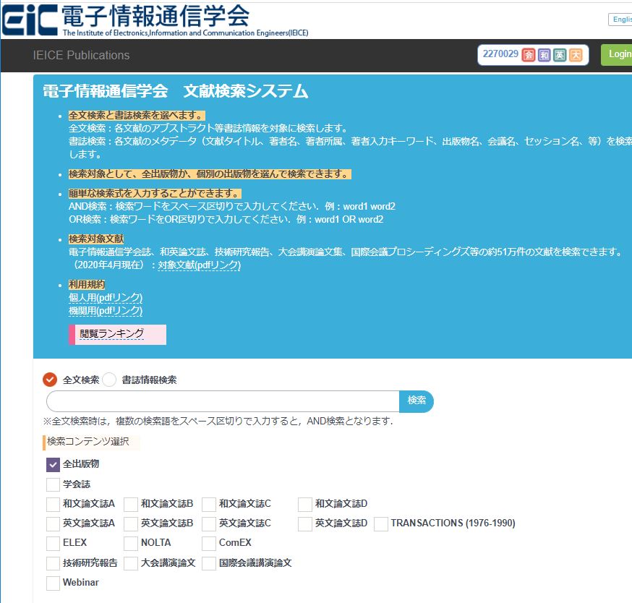Click the orange 大 badge icon
This screenshot has height=603, width=632.
576,55
